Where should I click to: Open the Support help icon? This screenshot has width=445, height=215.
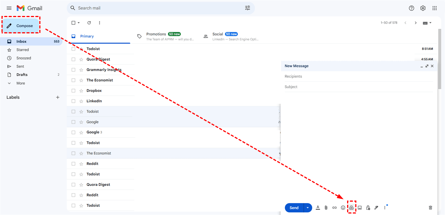pos(411,8)
